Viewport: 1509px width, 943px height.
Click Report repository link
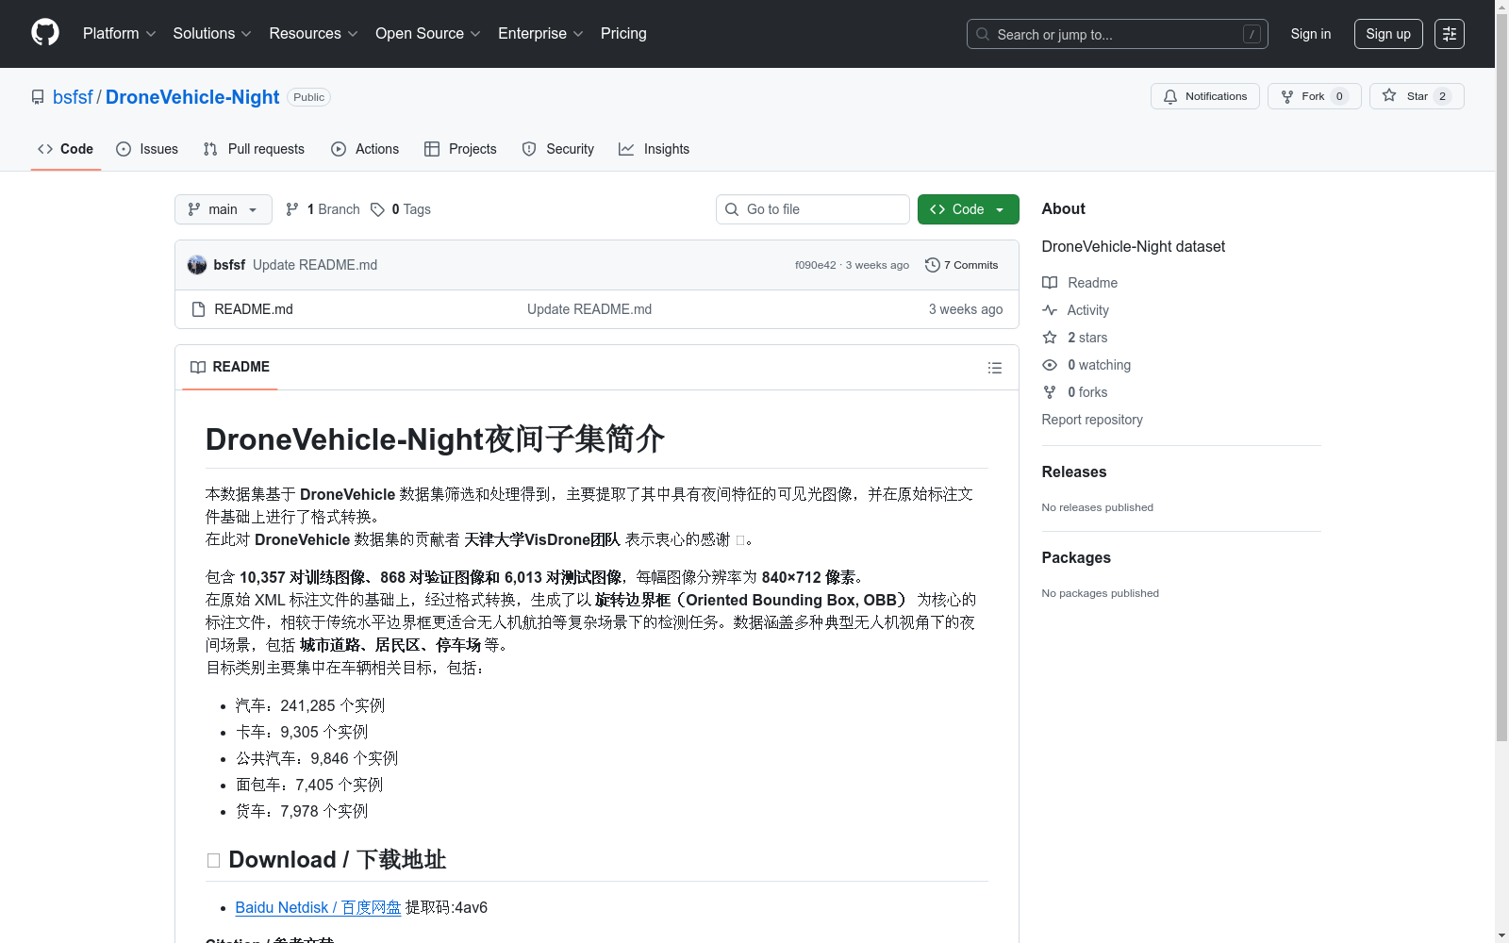[x=1092, y=420]
